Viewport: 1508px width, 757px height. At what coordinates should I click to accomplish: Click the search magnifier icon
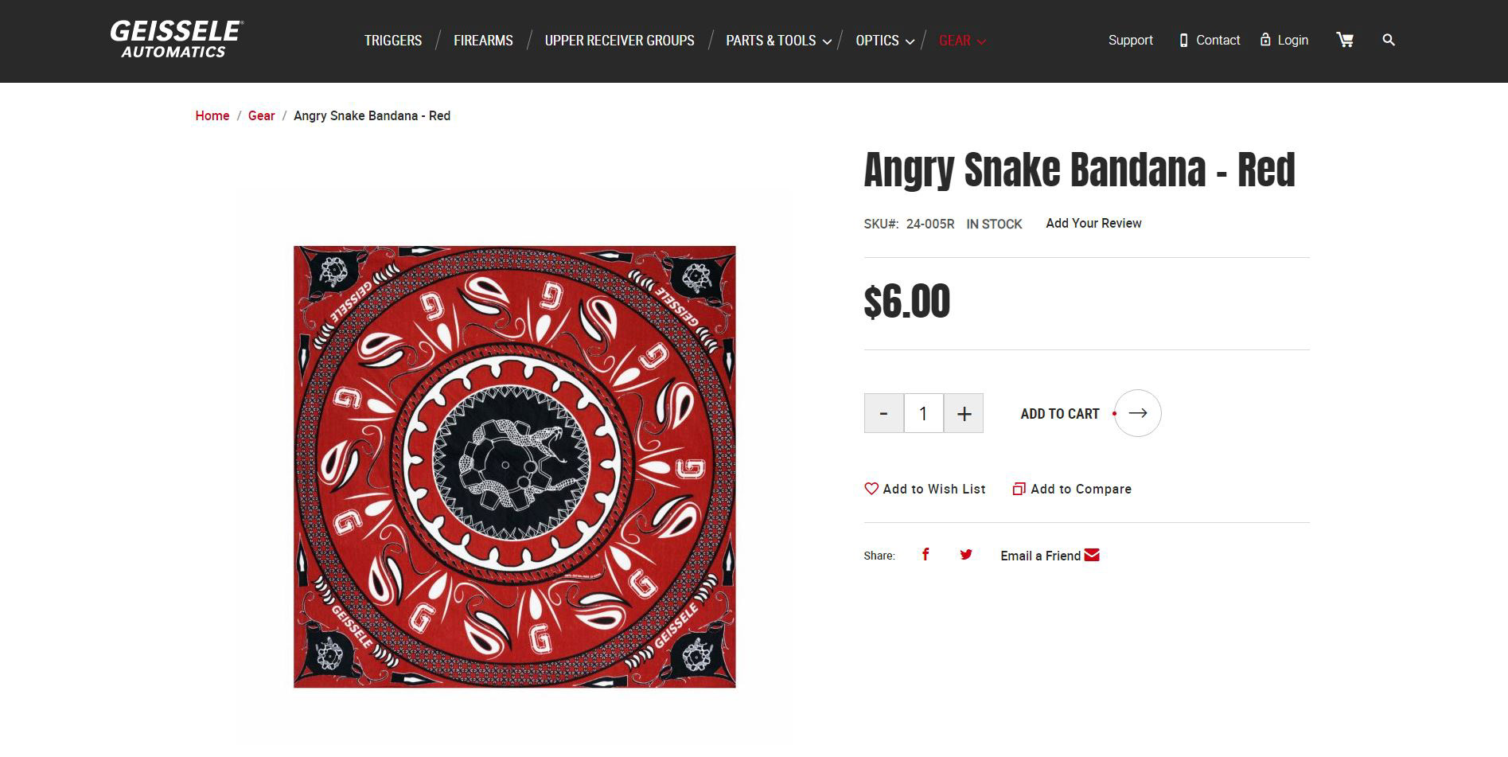tap(1389, 40)
